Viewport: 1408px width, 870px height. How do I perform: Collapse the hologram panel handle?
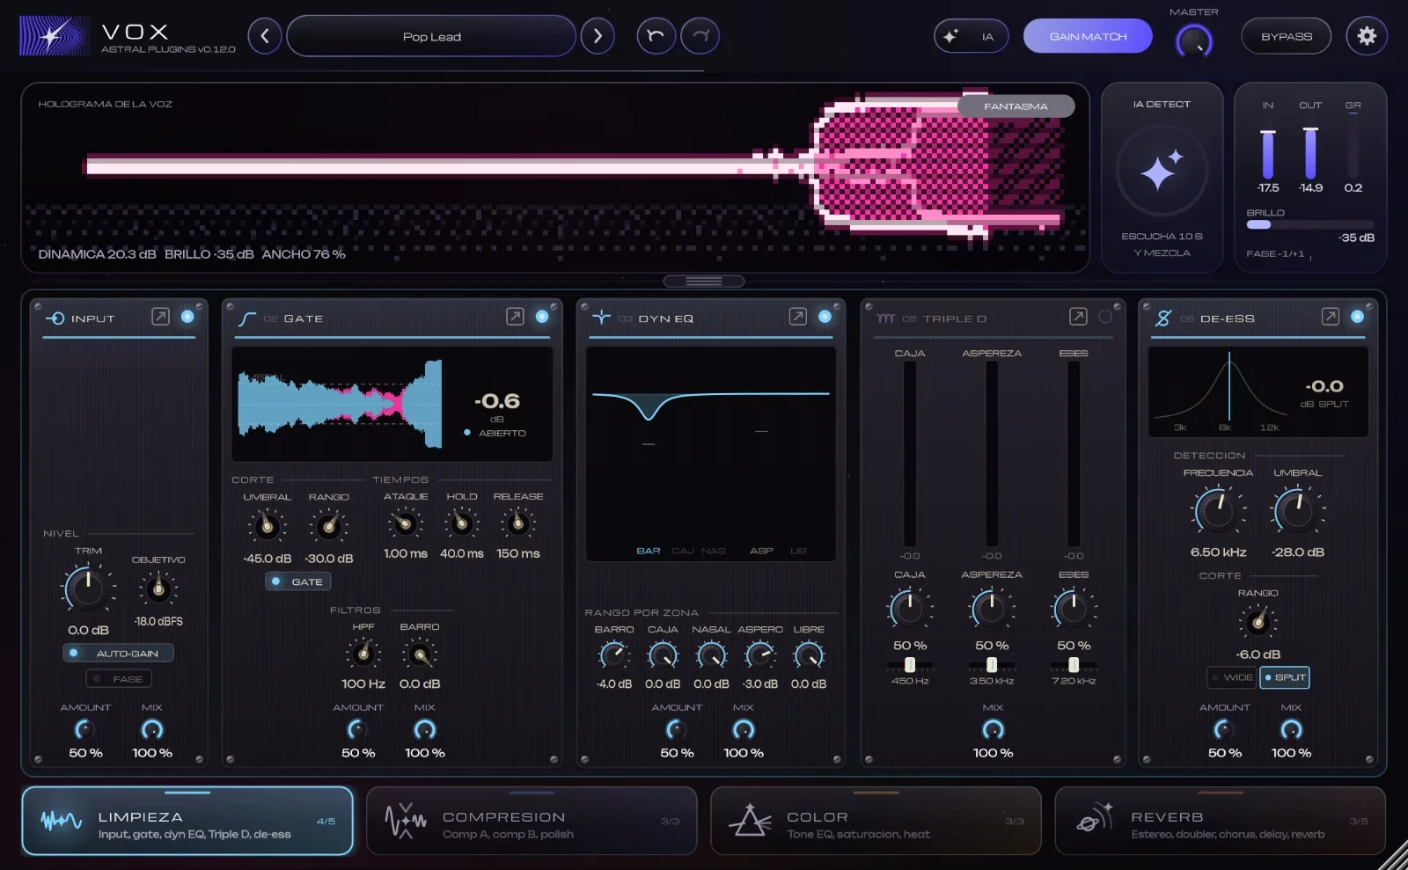[704, 281]
